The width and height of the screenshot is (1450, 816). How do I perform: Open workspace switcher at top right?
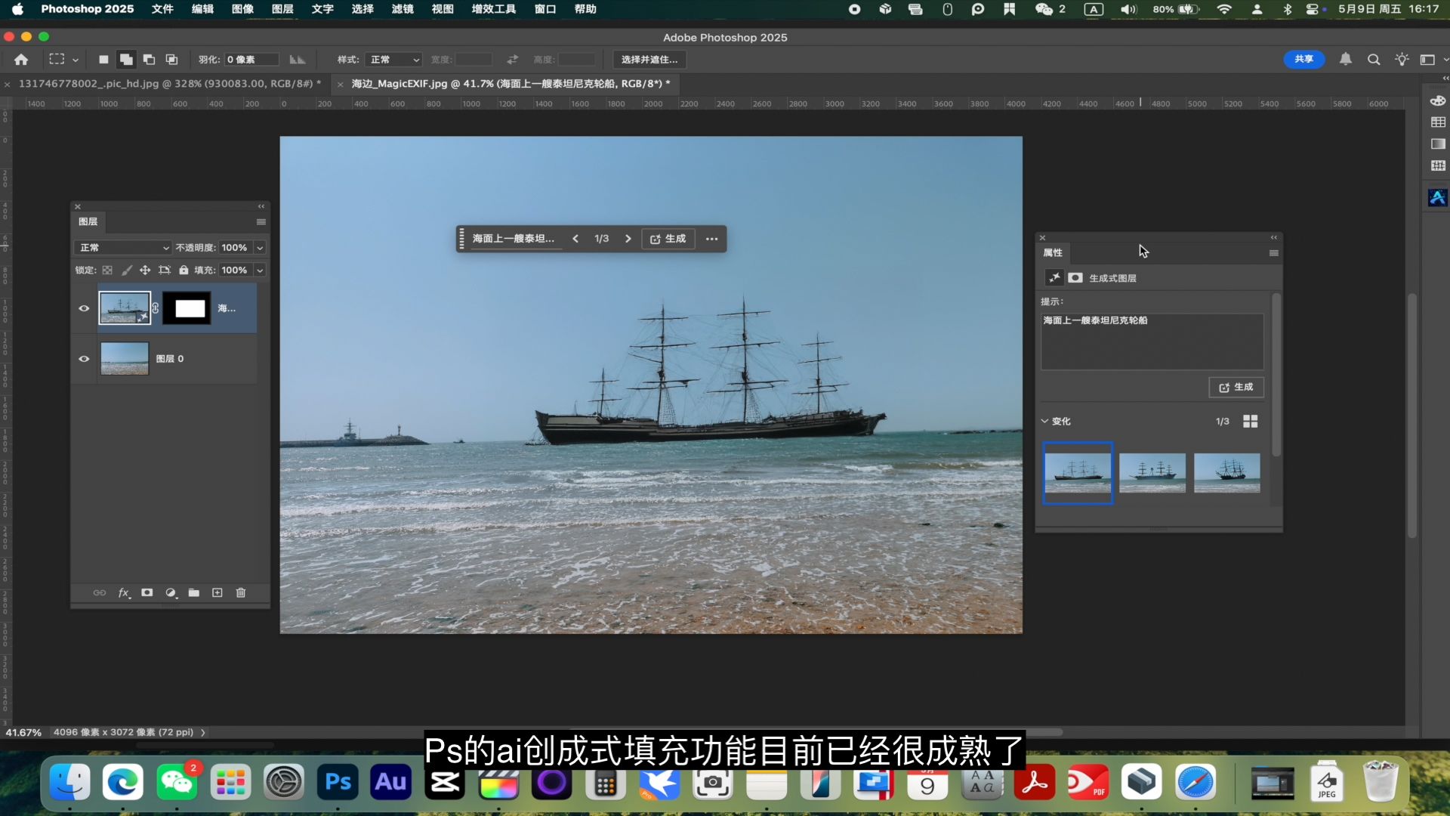click(1428, 59)
